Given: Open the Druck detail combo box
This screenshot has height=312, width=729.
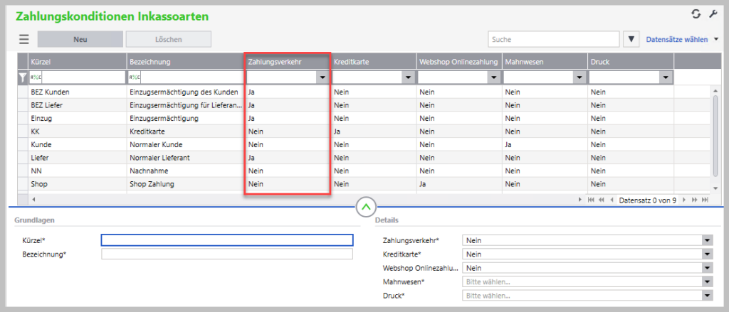Looking at the screenshot, I should [707, 296].
